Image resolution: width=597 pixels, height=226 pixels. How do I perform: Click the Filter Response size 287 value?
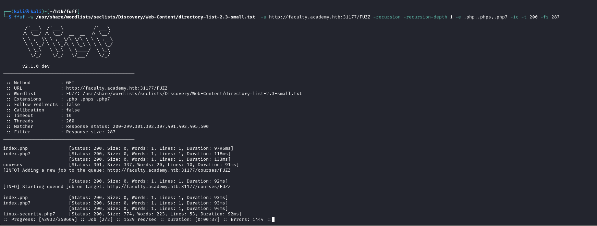pos(91,132)
